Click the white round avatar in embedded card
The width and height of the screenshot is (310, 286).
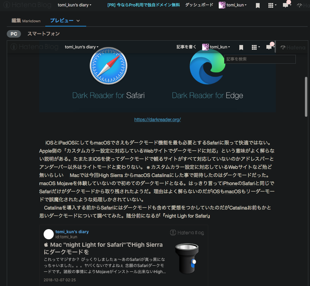tap(49, 234)
